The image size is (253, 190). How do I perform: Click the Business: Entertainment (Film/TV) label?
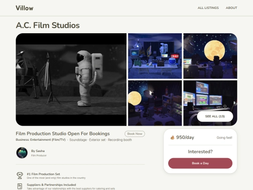pos(41,140)
